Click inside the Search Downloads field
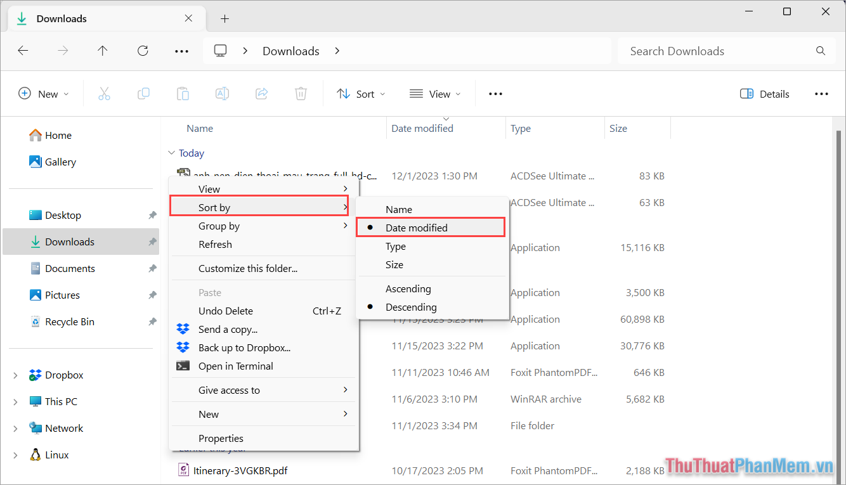The height and width of the screenshot is (485, 846). (698, 51)
